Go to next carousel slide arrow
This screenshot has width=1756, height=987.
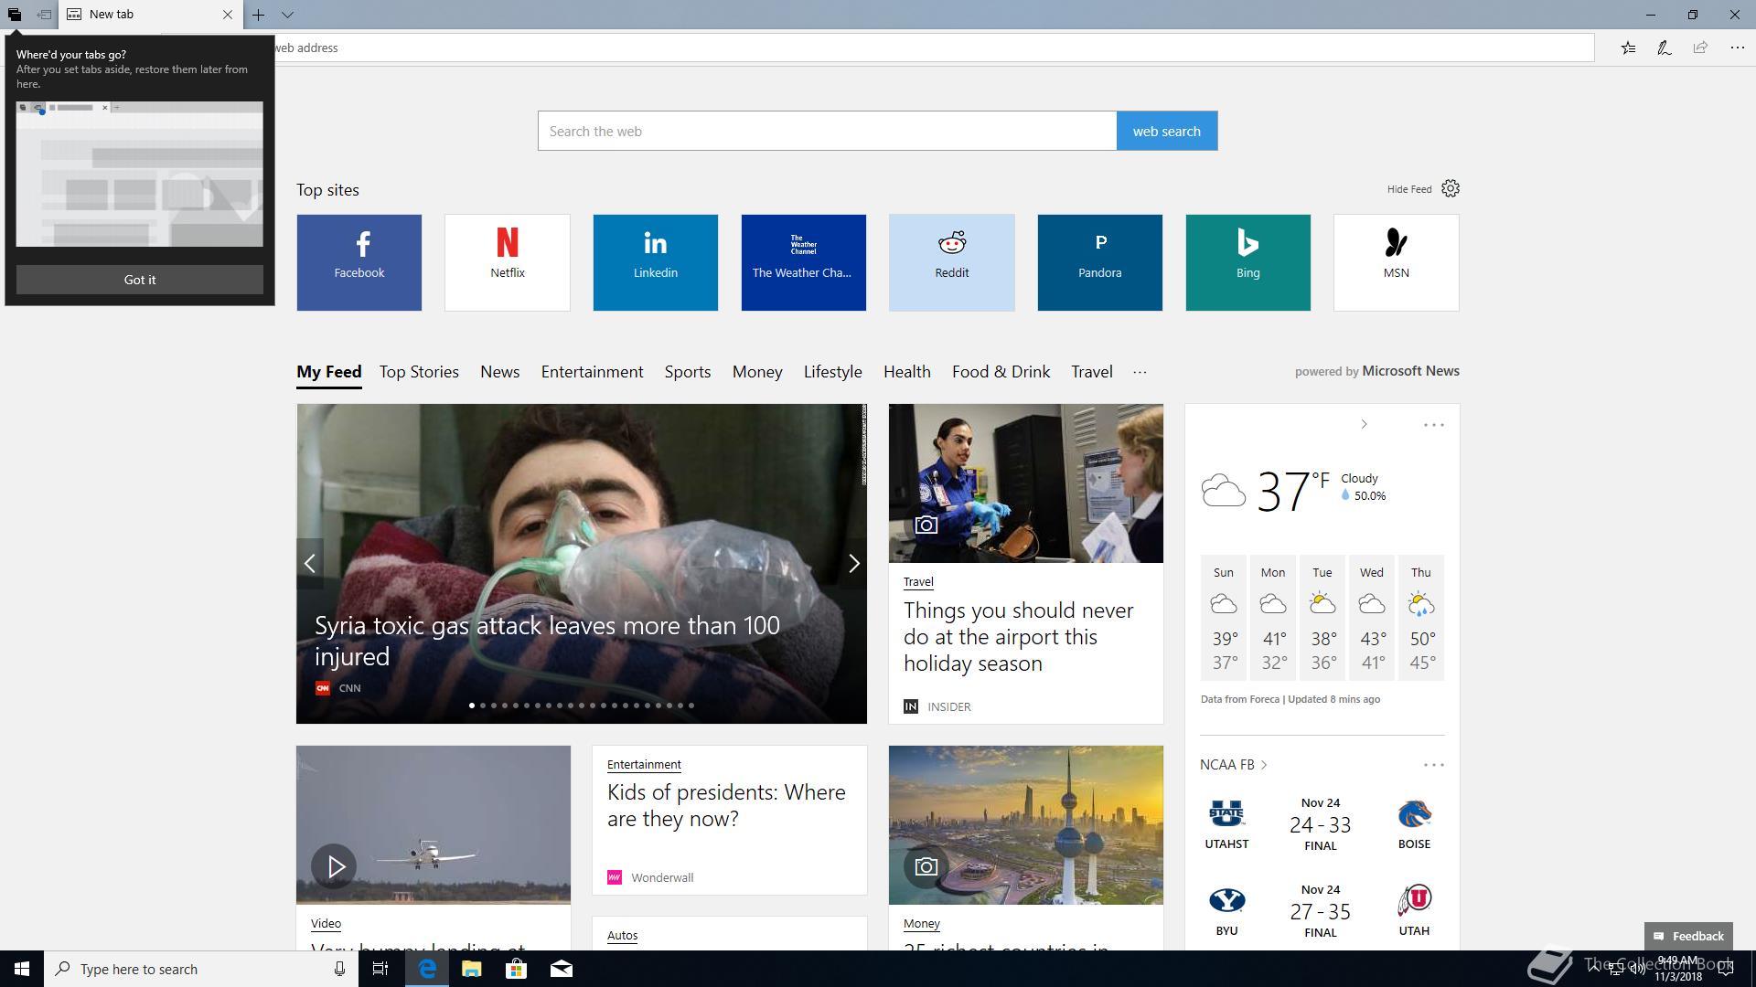(853, 563)
